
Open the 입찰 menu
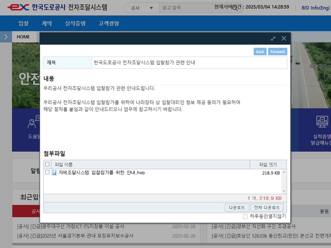24,24
